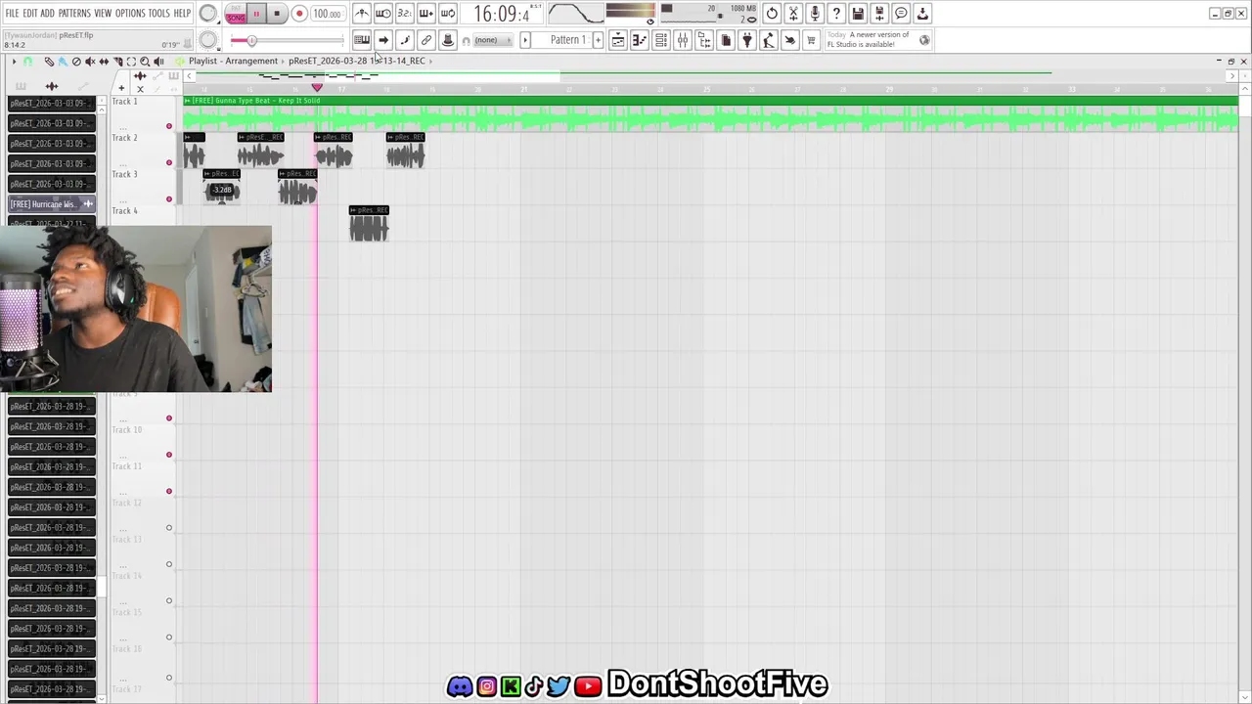Viewport: 1252px width, 704px height.
Task: Toggle overdub blend recording icon
Action: point(425,14)
